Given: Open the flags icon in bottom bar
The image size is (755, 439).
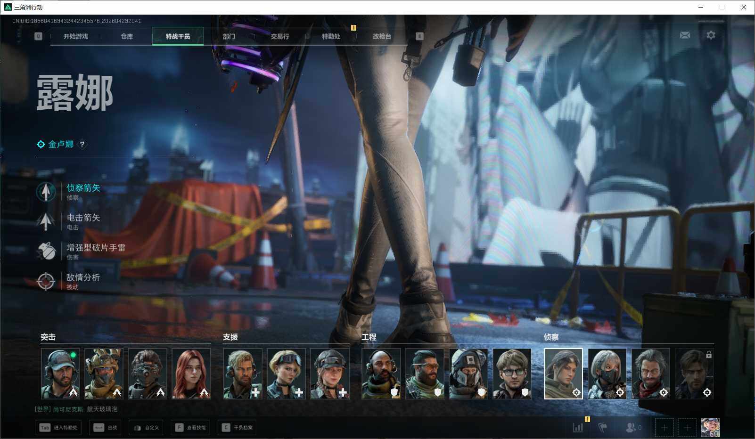Looking at the screenshot, I should pyautogui.click(x=603, y=427).
